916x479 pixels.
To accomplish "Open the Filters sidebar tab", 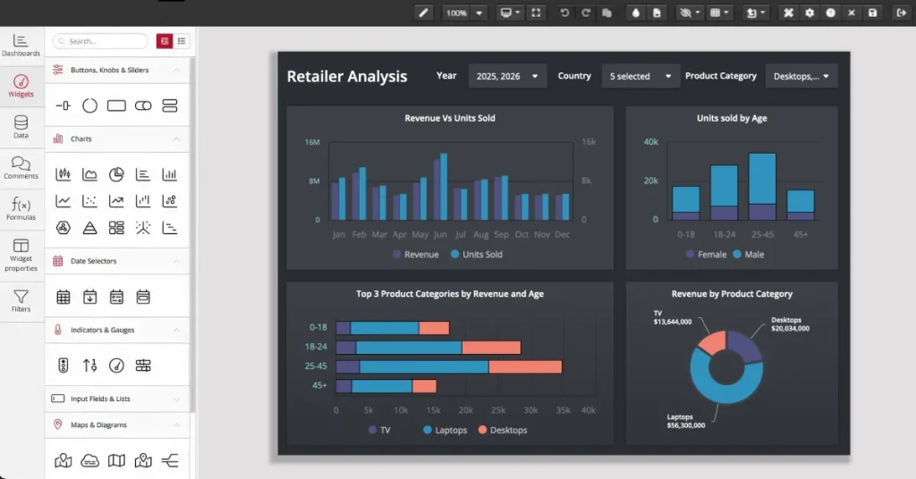I will pyautogui.click(x=21, y=301).
